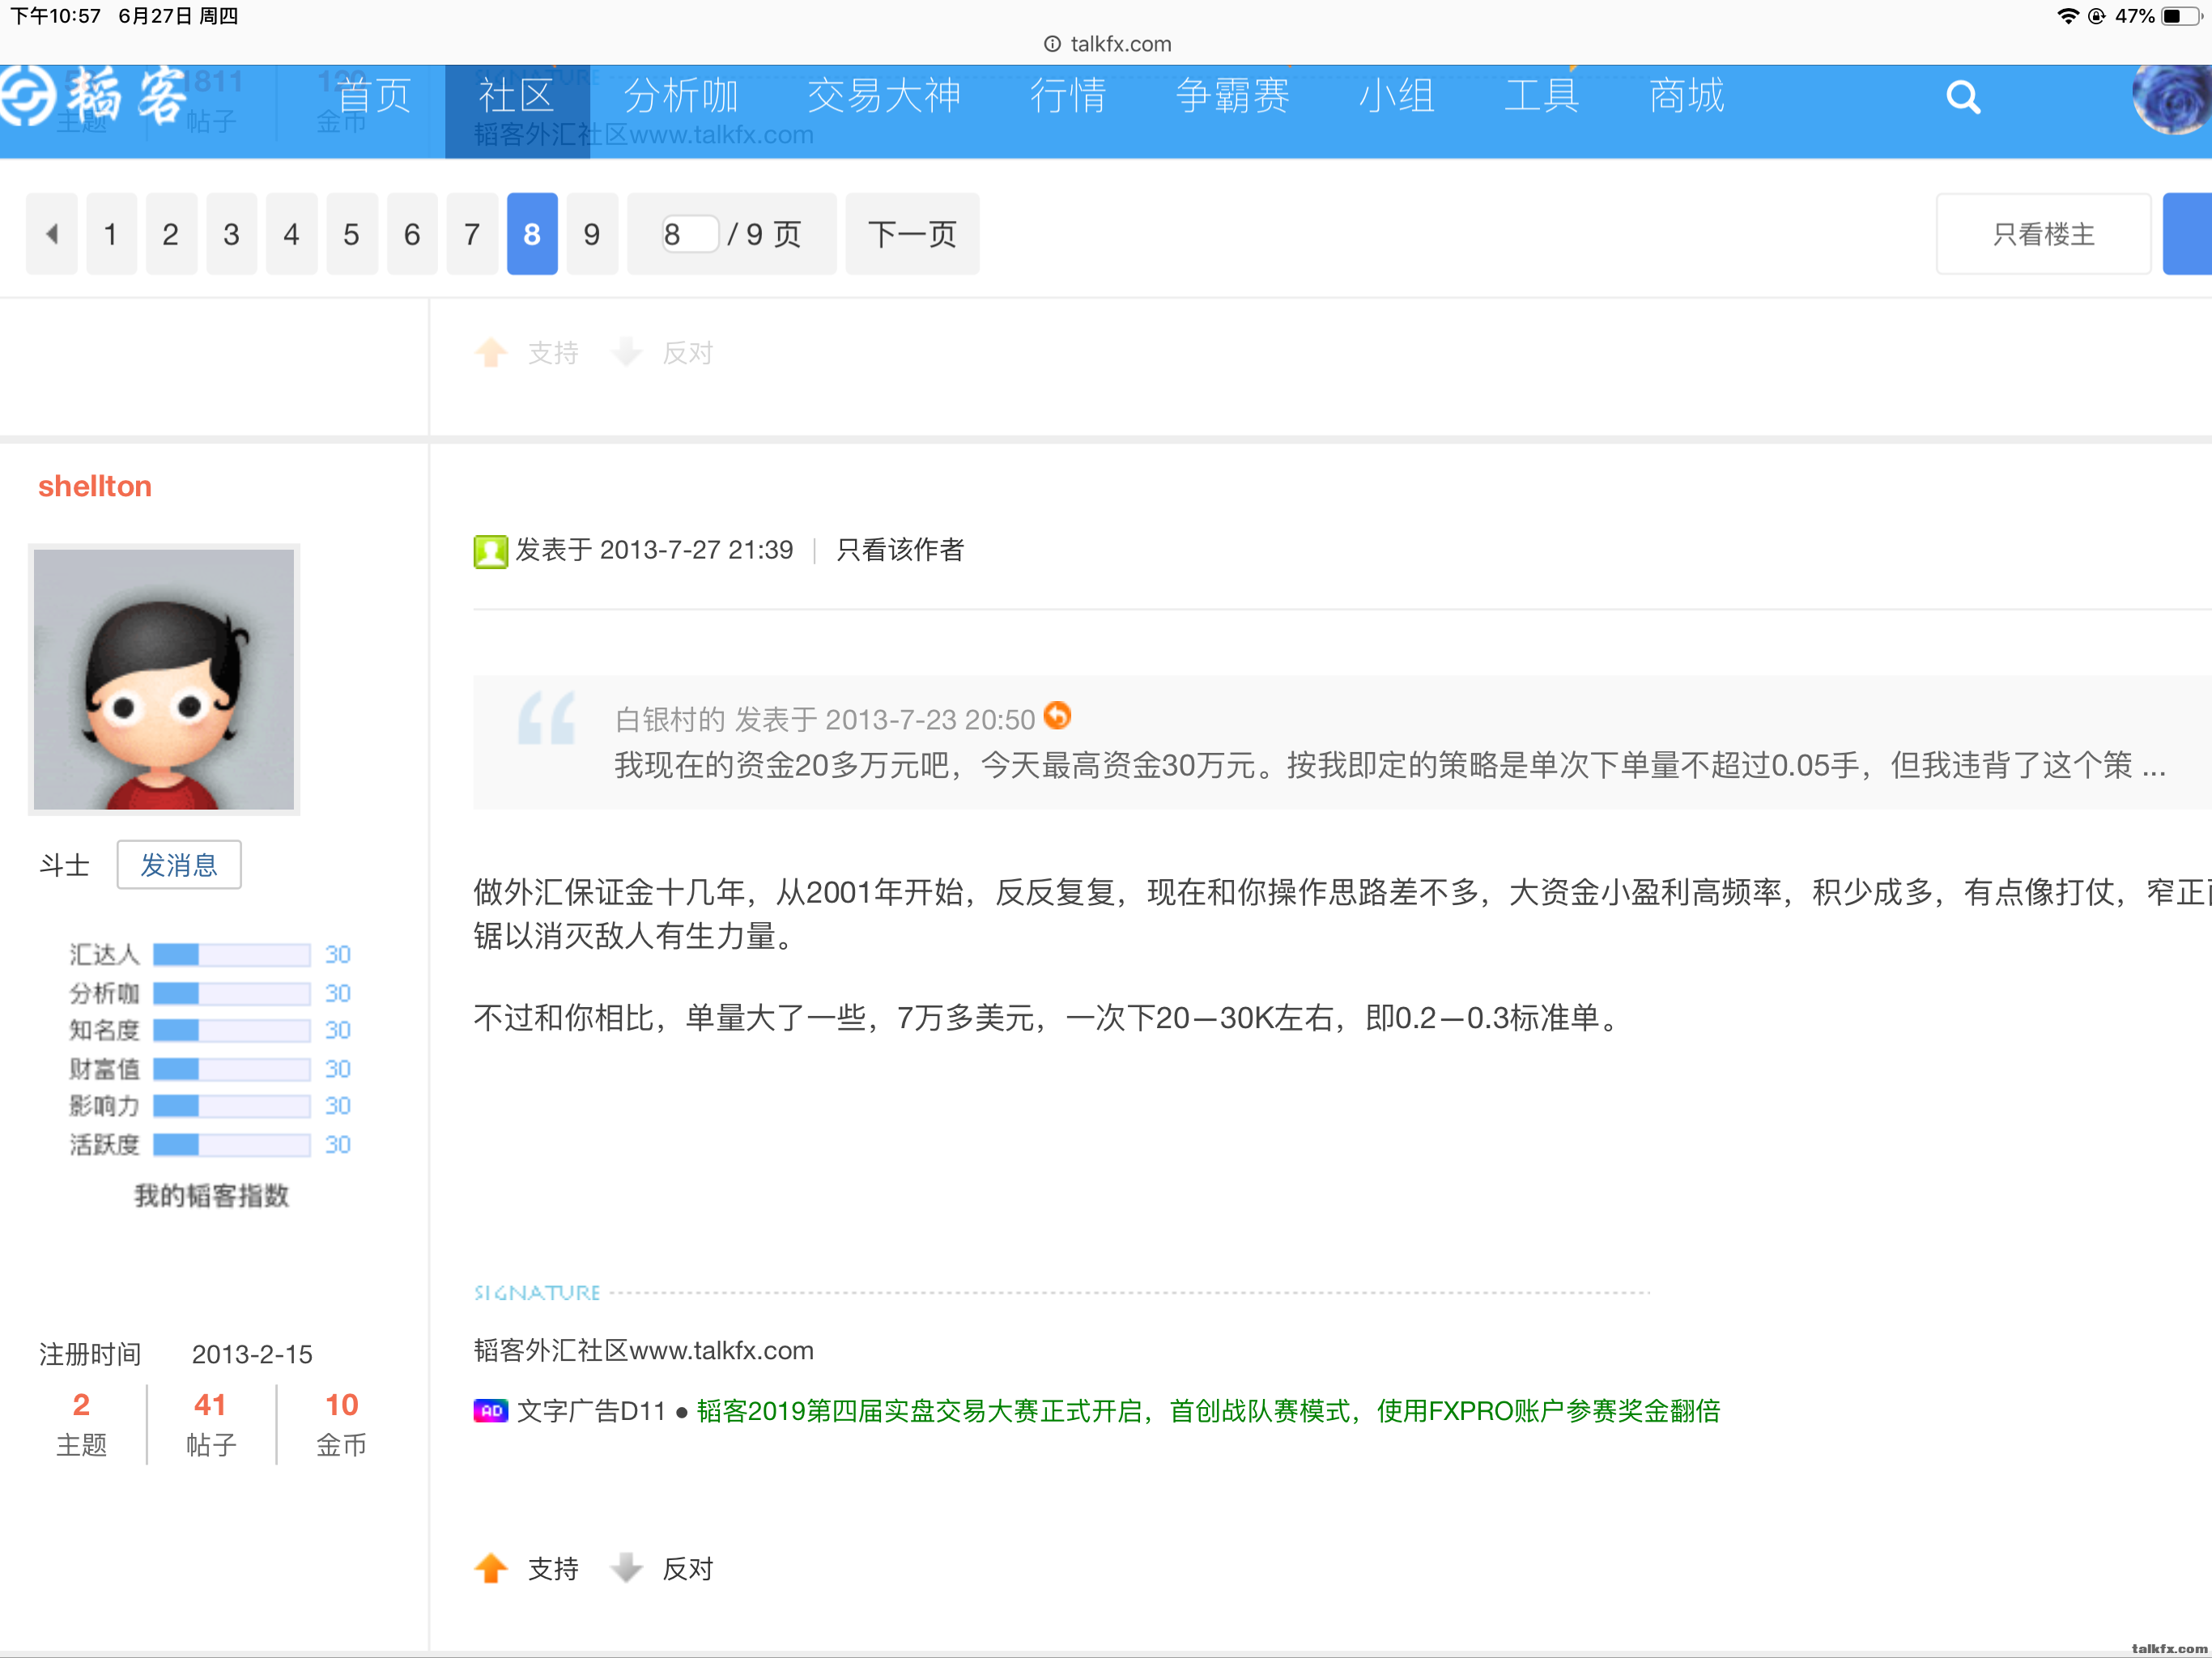The width and height of the screenshot is (2212, 1658).
Task: Click the talkfx.com address bar
Action: 1106,44
